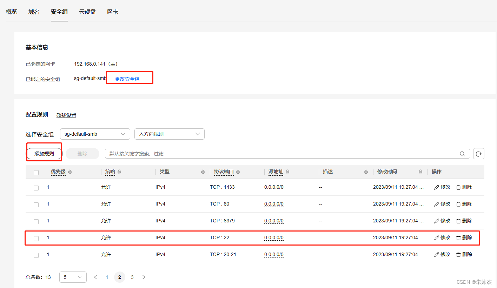
Task: Click the 源地址 column header label
Action: click(x=276, y=172)
